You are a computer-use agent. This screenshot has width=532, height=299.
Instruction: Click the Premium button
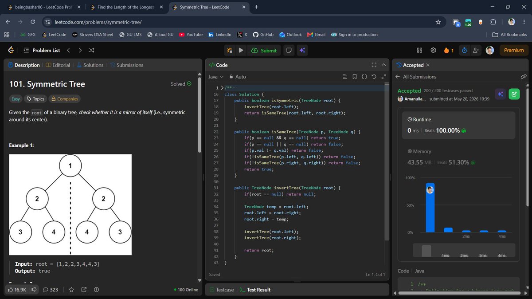[514, 50]
